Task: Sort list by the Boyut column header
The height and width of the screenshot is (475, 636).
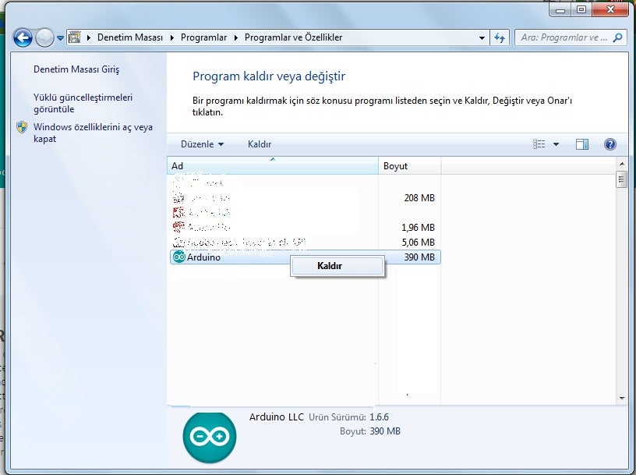Action: point(409,165)
